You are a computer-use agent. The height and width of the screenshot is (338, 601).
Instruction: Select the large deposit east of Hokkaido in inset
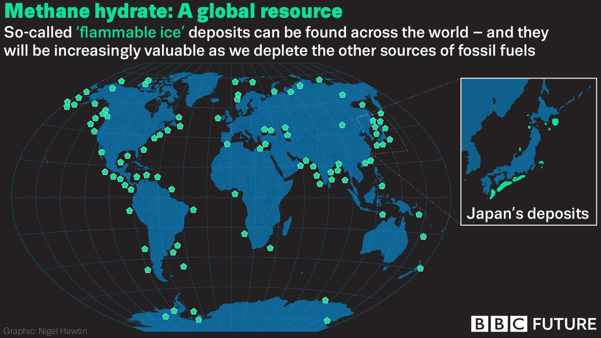pyautogui.click(x=555, y=122)
